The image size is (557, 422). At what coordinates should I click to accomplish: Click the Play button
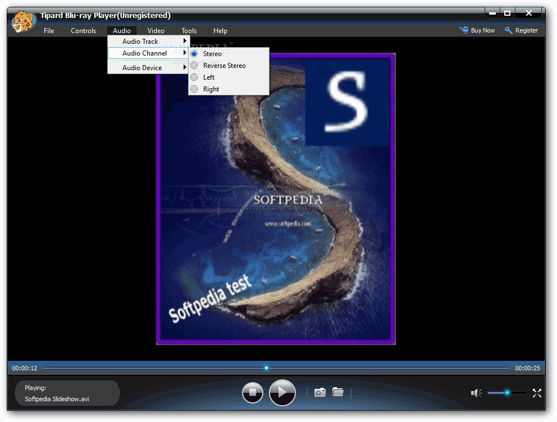coord(282,392)
